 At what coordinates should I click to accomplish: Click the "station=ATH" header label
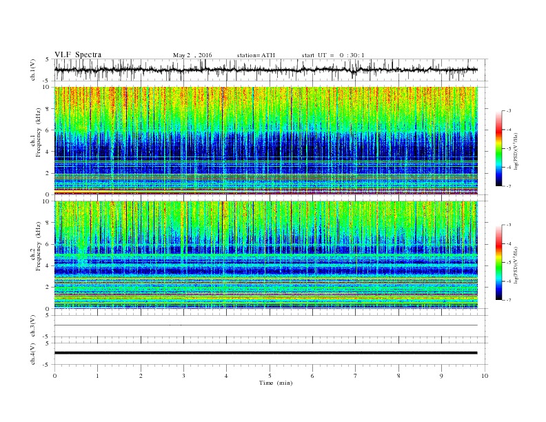click(x=256, y=55)
